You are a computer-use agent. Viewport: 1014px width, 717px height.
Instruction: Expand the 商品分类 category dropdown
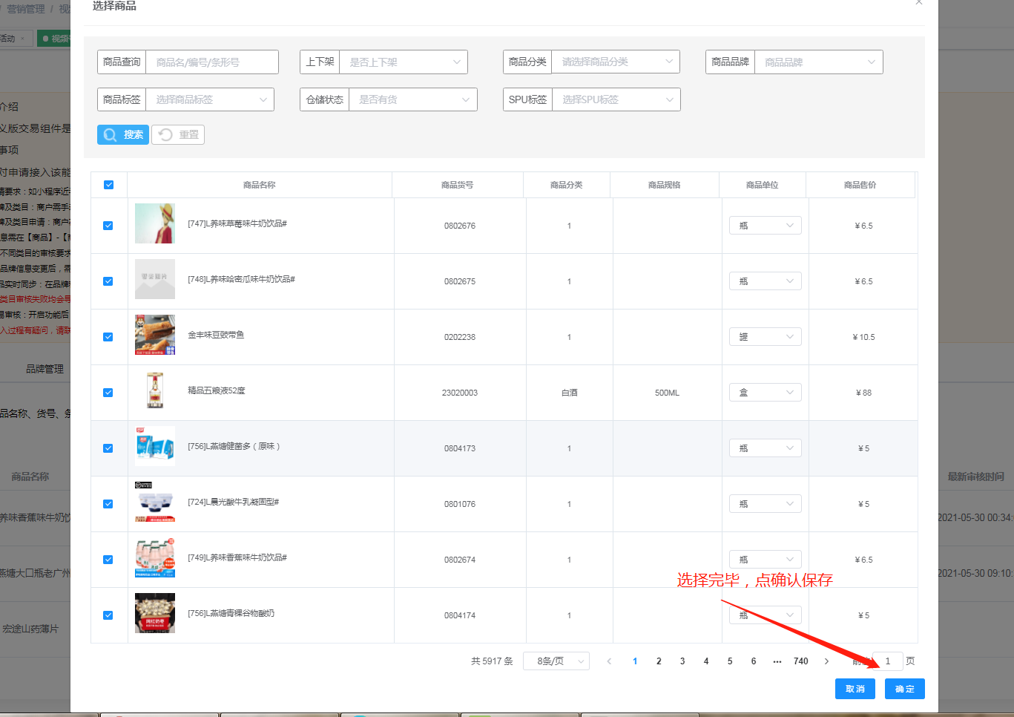coord(616,62)
